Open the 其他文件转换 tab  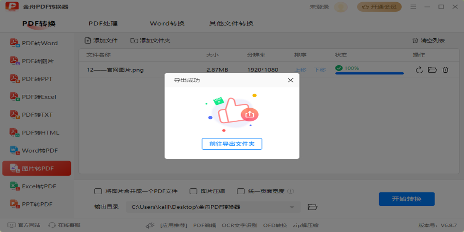coord(231,24)
